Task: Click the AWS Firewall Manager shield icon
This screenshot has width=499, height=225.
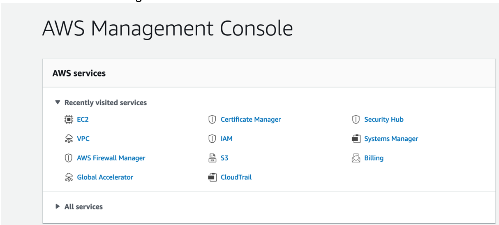Action: (69, 158)
